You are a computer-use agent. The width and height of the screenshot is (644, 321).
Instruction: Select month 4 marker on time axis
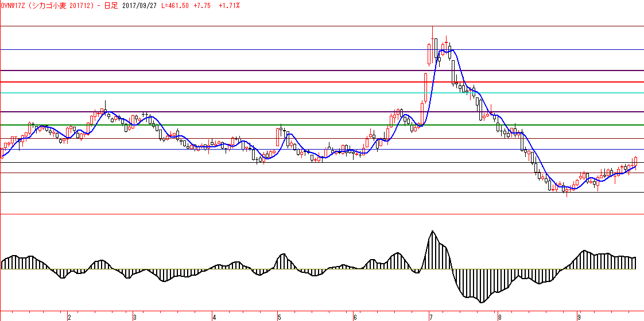(214, 318)
